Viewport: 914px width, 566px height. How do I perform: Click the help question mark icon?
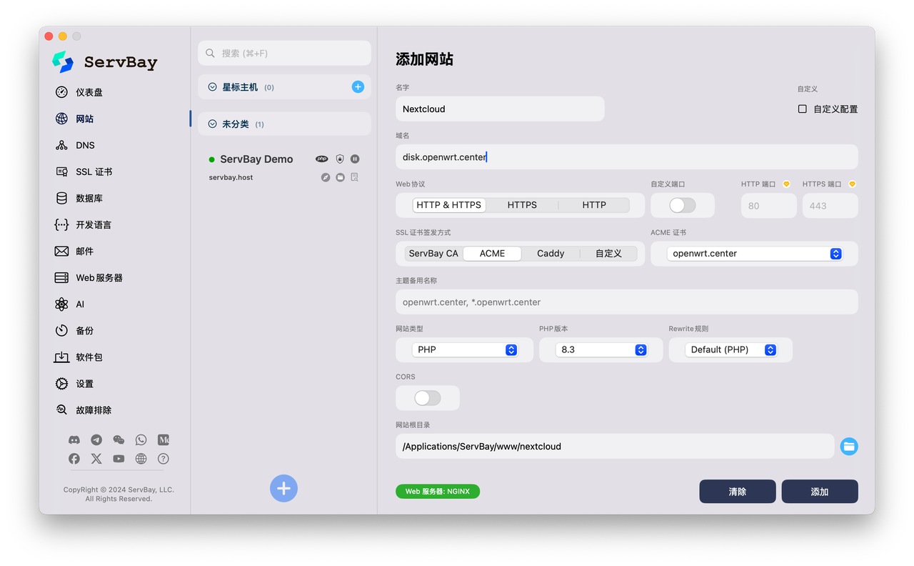(x=164, y=459)
